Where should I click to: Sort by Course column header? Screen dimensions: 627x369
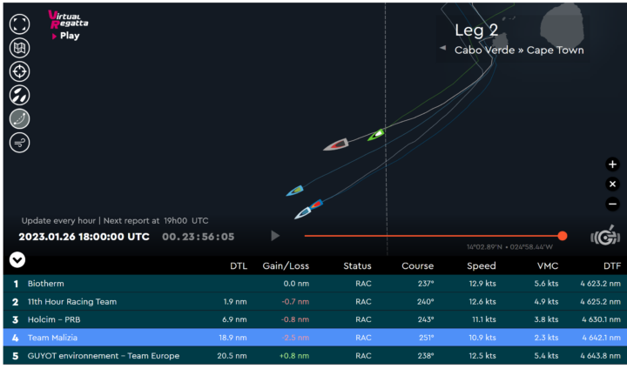click(417, 265)
